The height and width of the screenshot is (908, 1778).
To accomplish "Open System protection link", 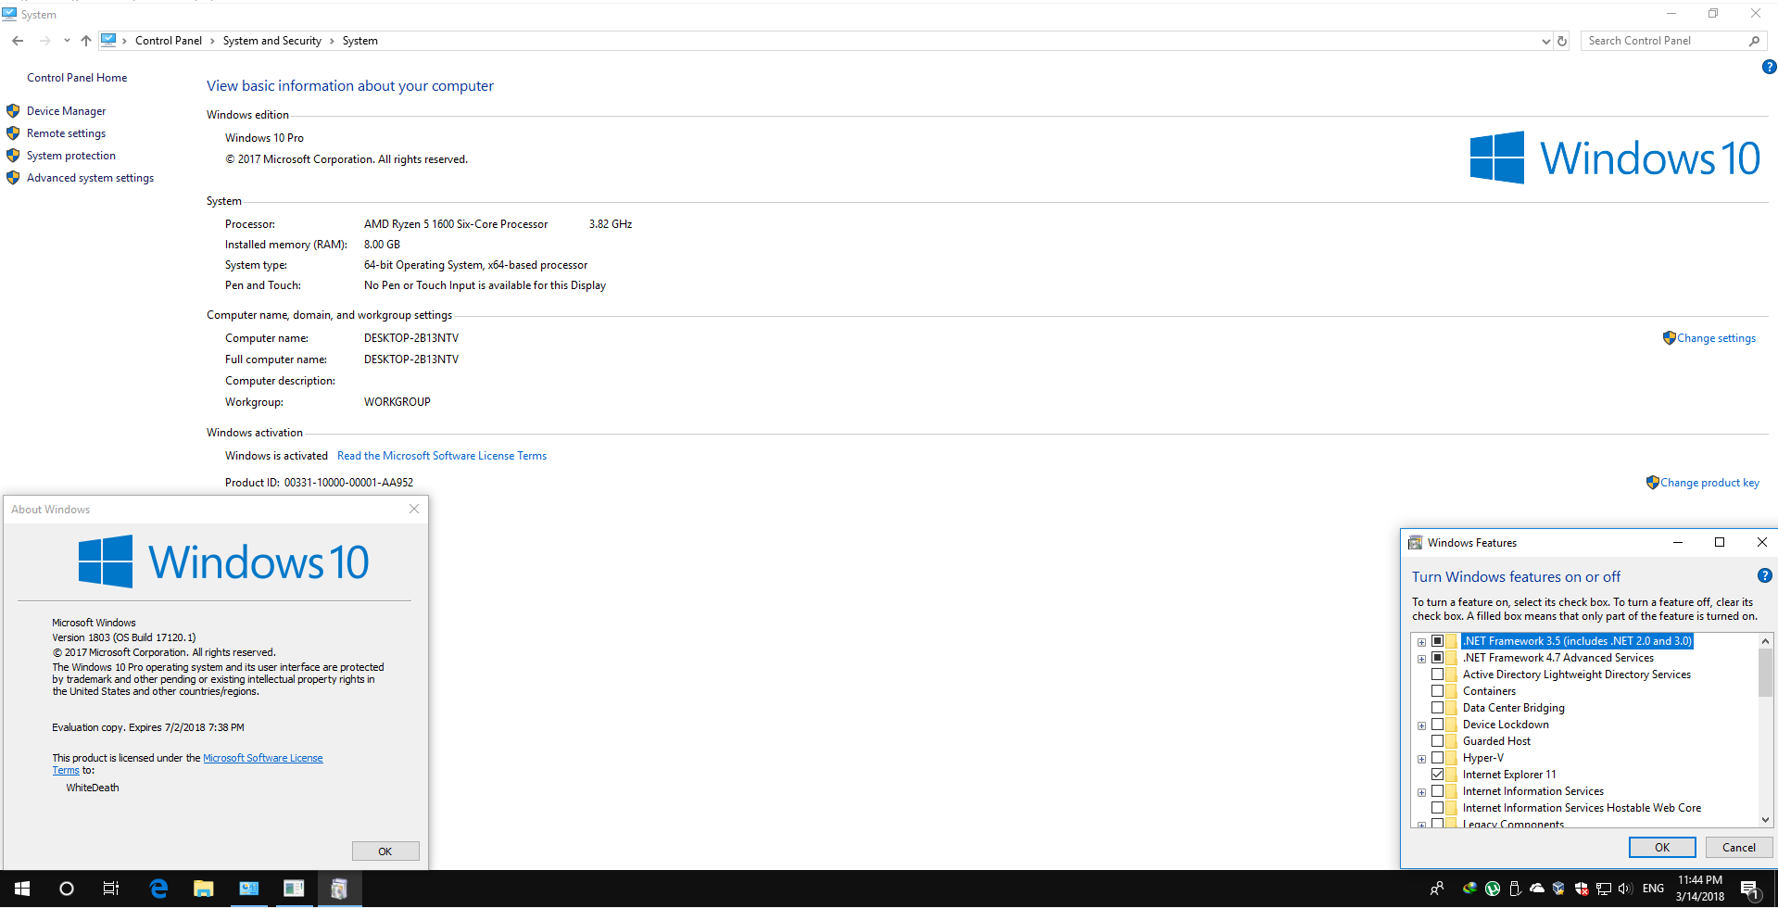I will click(71, 156).
